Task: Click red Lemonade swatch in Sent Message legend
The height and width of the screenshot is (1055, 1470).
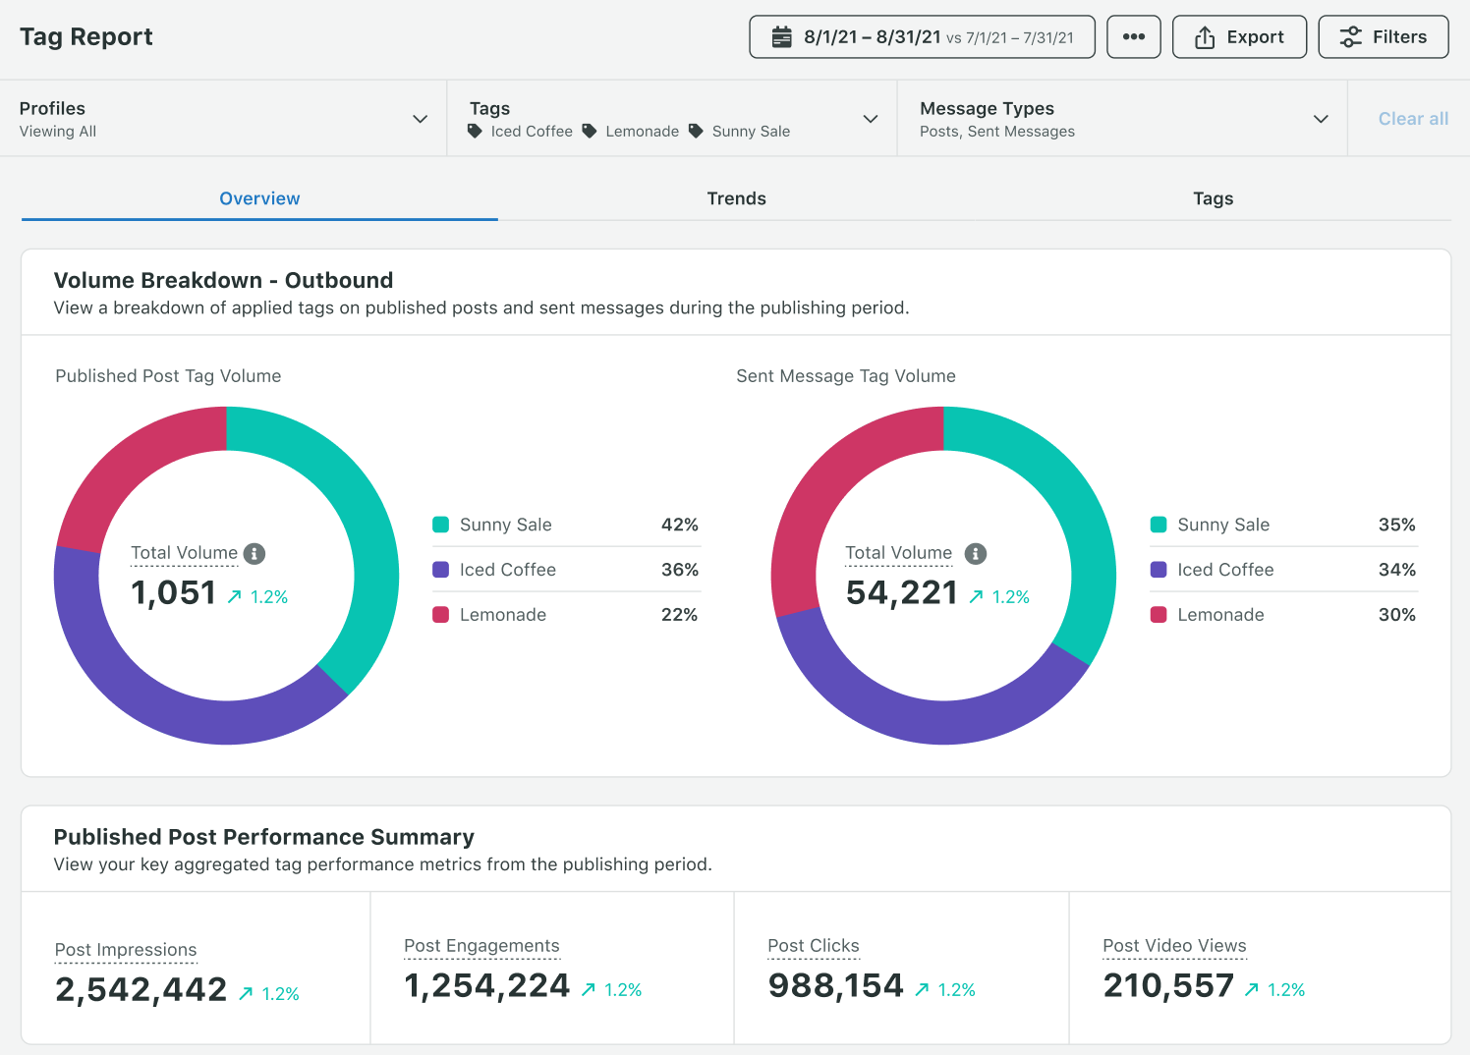Action: click(1159, 615)
